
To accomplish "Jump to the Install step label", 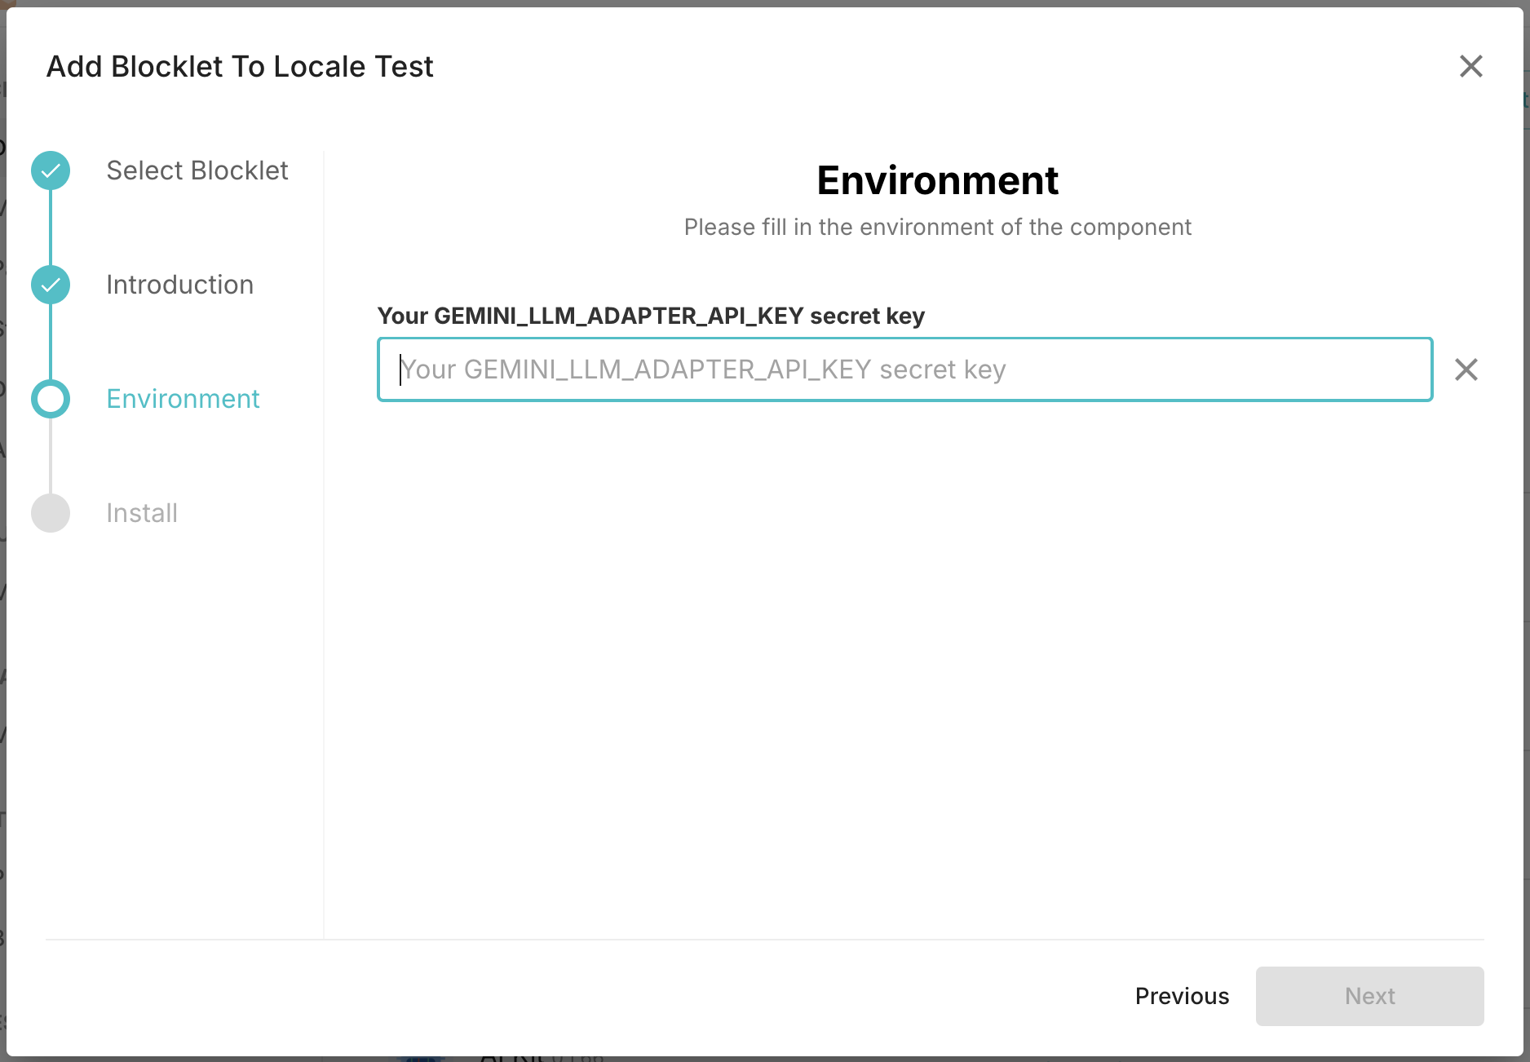I will pyautogui.click(x=142, y=513).
